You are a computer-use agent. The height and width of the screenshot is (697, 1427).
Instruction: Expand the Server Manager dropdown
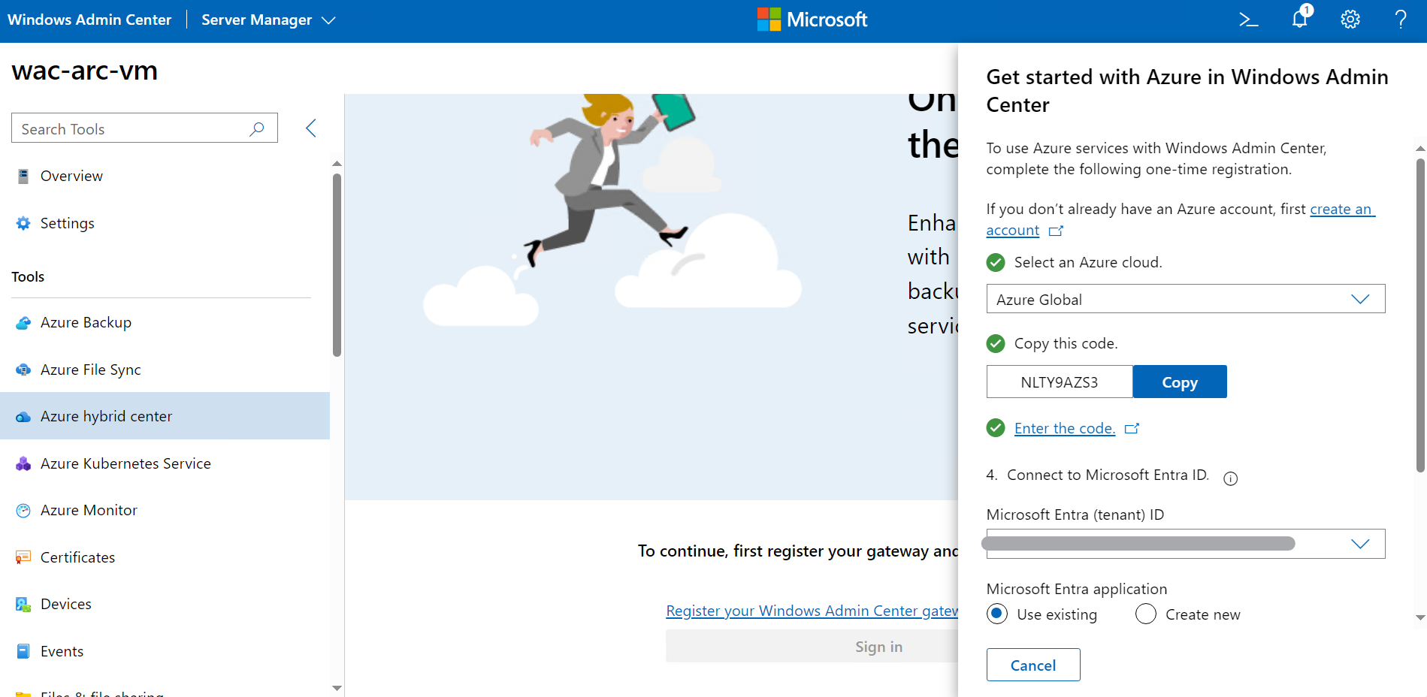click(268, 20)
